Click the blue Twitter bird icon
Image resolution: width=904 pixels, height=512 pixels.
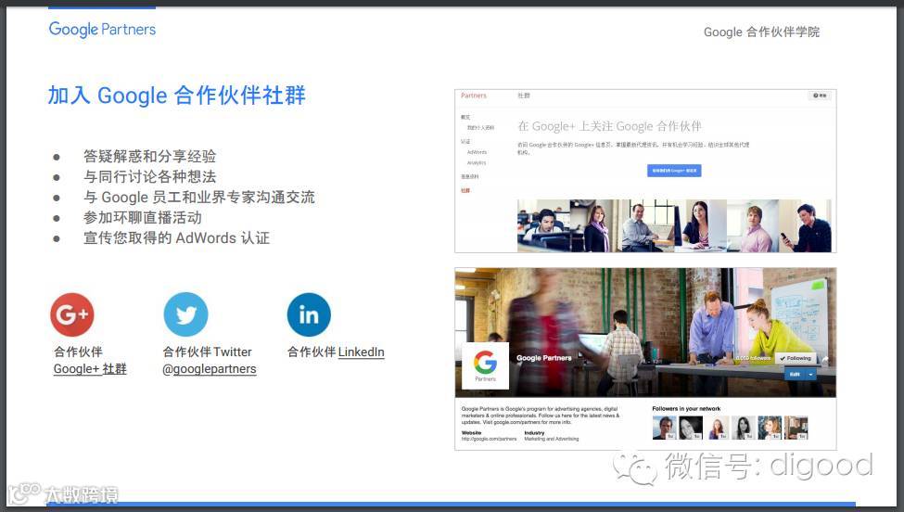185,314
